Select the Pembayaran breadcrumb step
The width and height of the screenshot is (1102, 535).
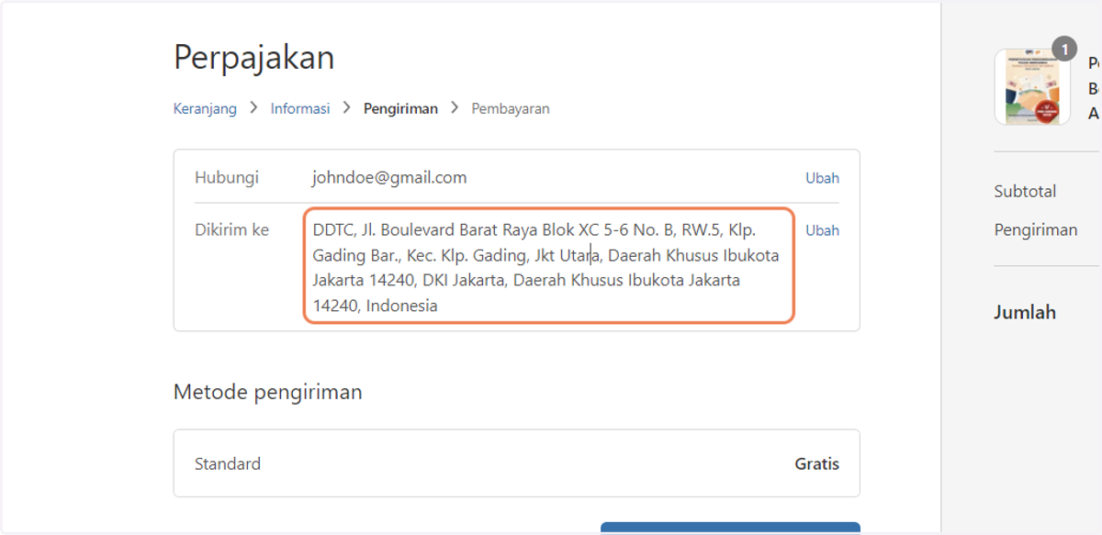(511, 108)
